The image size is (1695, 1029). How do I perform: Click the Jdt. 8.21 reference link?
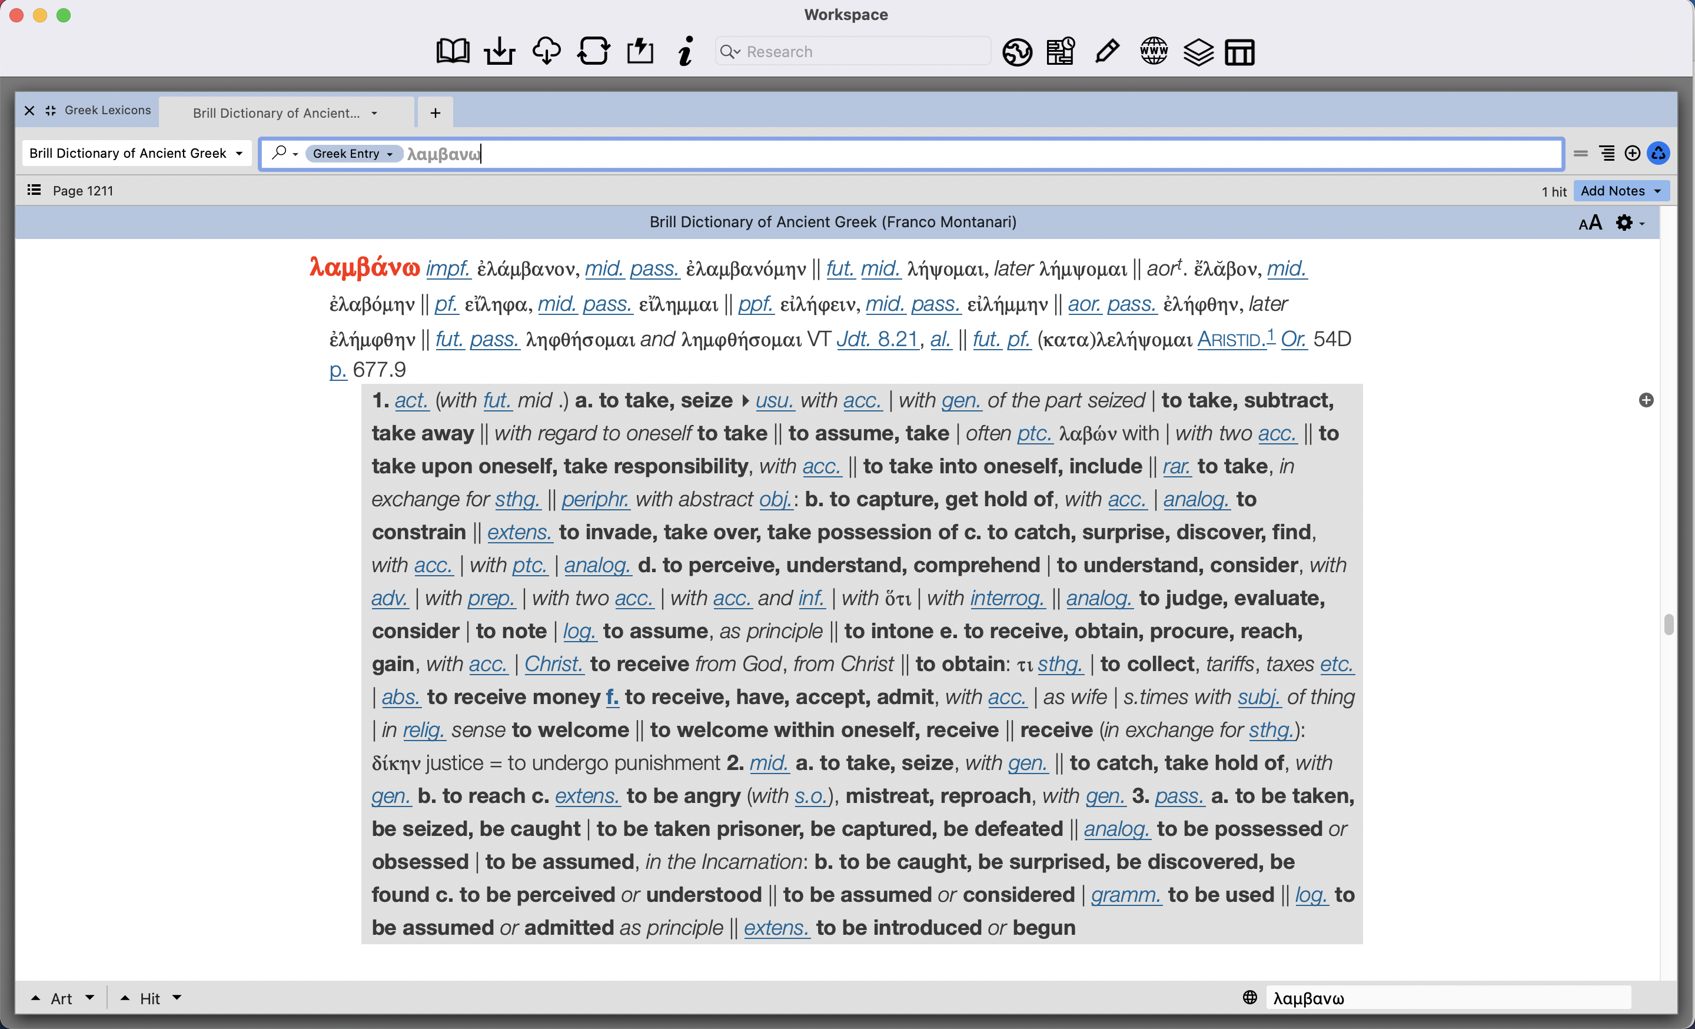[877, 339]
